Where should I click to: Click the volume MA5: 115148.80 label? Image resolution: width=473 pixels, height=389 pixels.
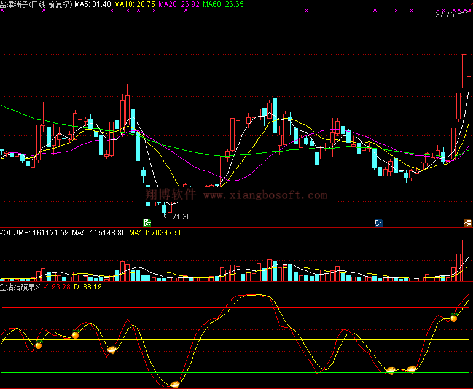coord(99,233)
